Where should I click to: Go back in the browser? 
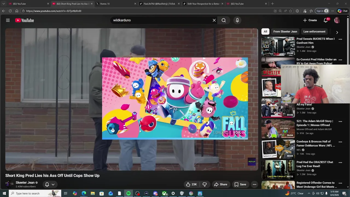[x=3, y=11]
